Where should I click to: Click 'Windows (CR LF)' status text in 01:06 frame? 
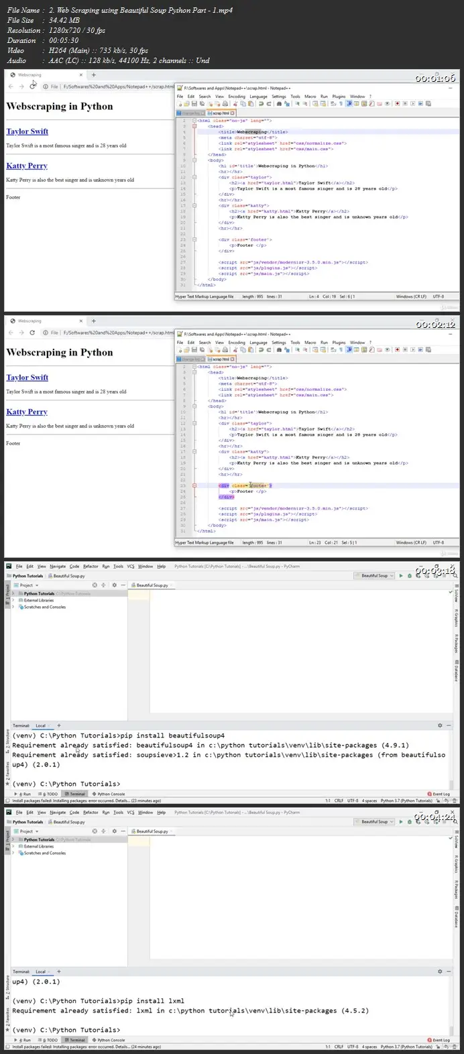(411, 296)
